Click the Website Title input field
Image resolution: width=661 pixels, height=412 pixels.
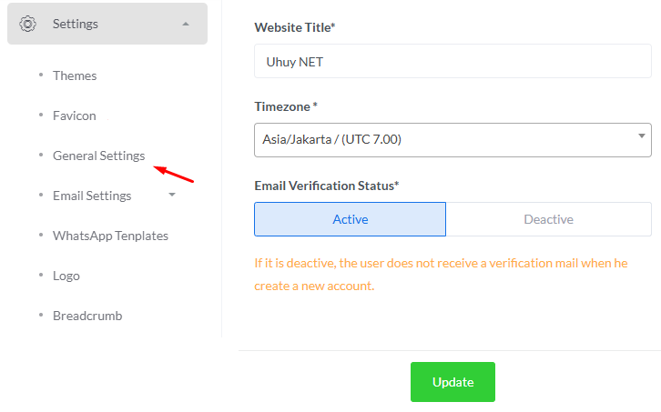coord(453,63)
